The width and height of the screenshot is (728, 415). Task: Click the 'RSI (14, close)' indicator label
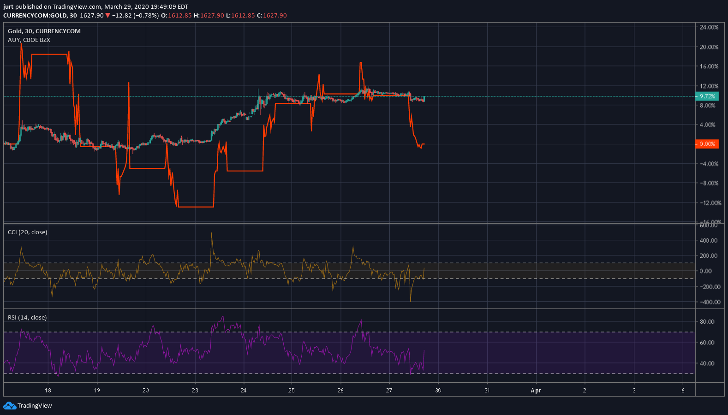[x=27, y=317]
